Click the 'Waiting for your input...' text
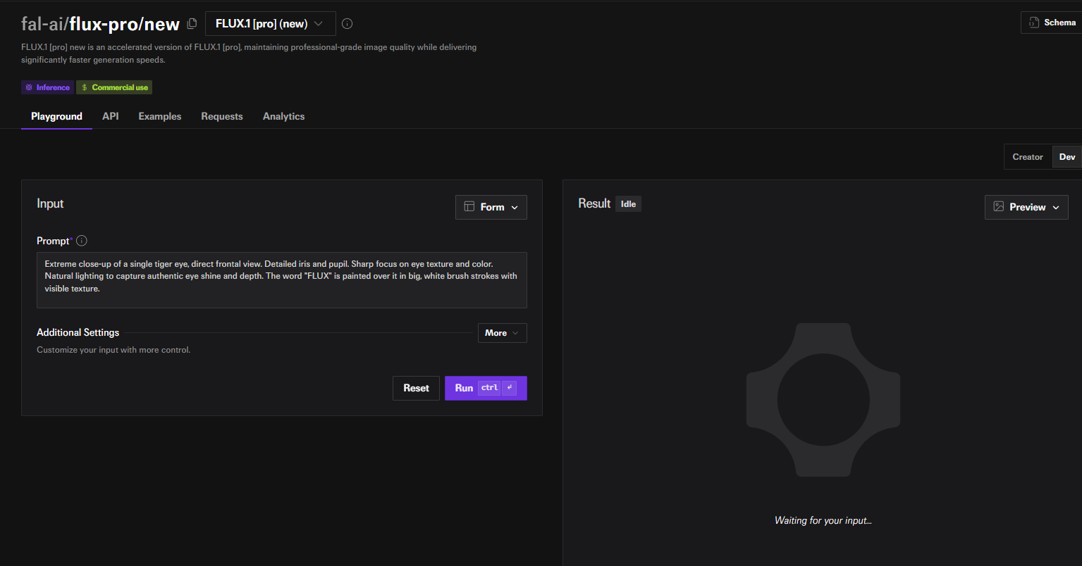The width and height of the screenshot is (1082, 566). pos(823,521)
